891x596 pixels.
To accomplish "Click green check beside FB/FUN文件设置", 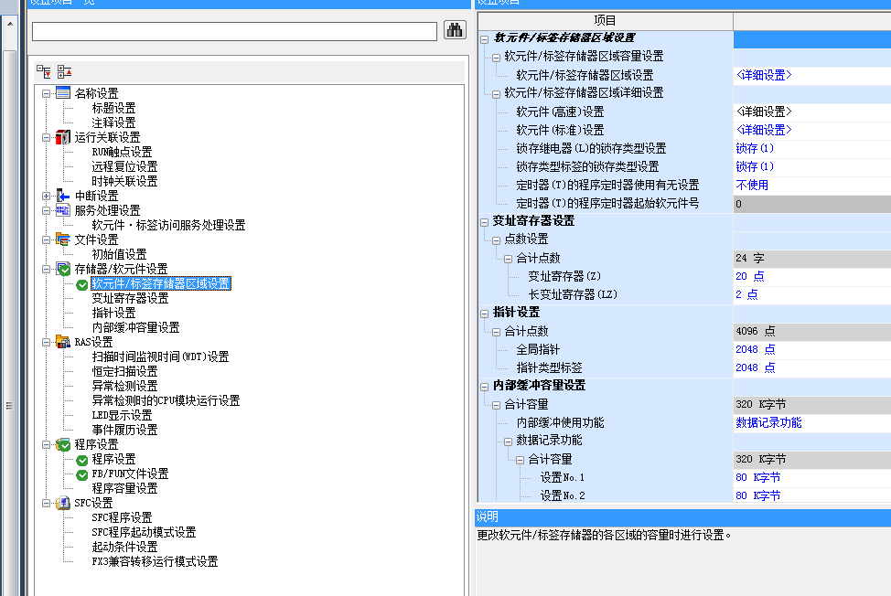I will tap(82, 474).
